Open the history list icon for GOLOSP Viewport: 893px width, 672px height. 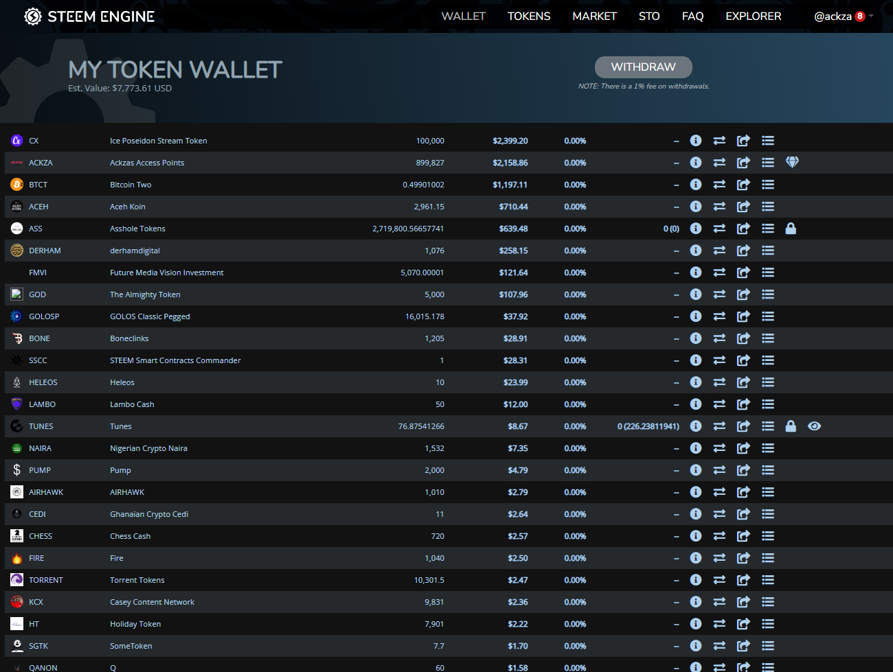tap(768, 316)
